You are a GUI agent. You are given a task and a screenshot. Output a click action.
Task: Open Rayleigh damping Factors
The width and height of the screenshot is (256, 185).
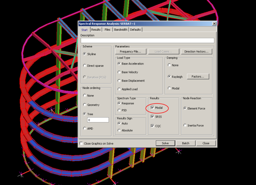tap(198, 76)
